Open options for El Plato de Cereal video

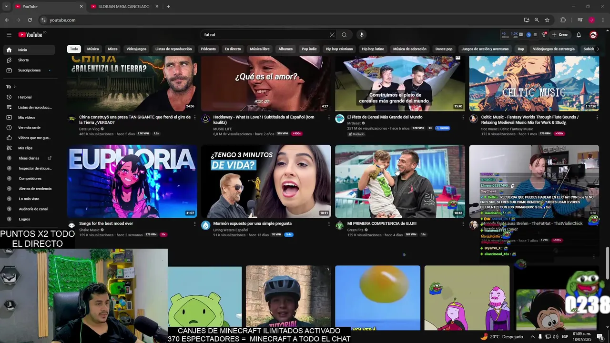463,117
